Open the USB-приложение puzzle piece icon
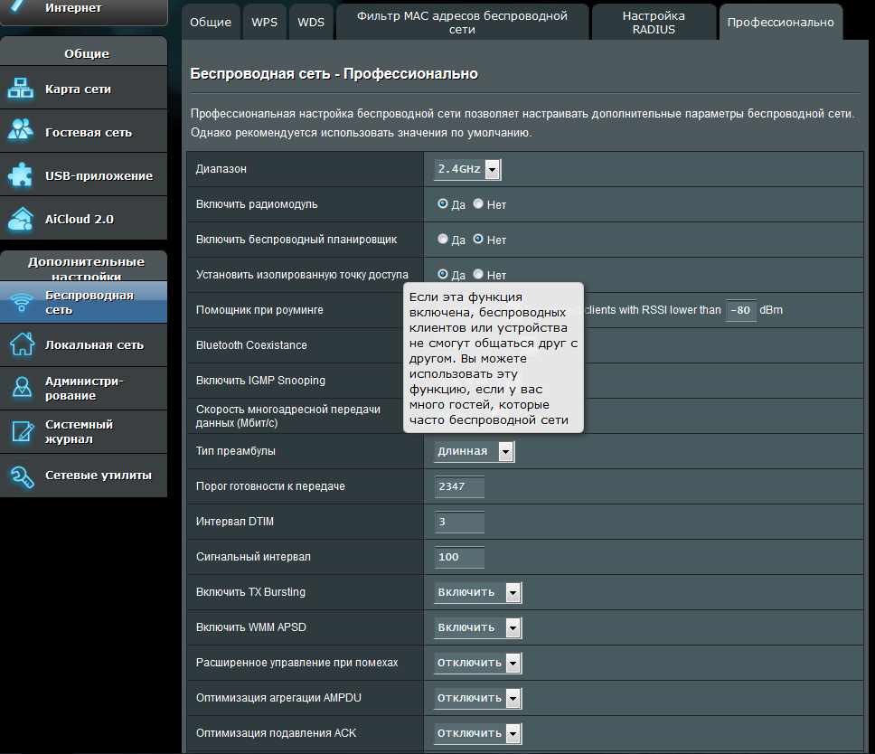 point(21,174)
